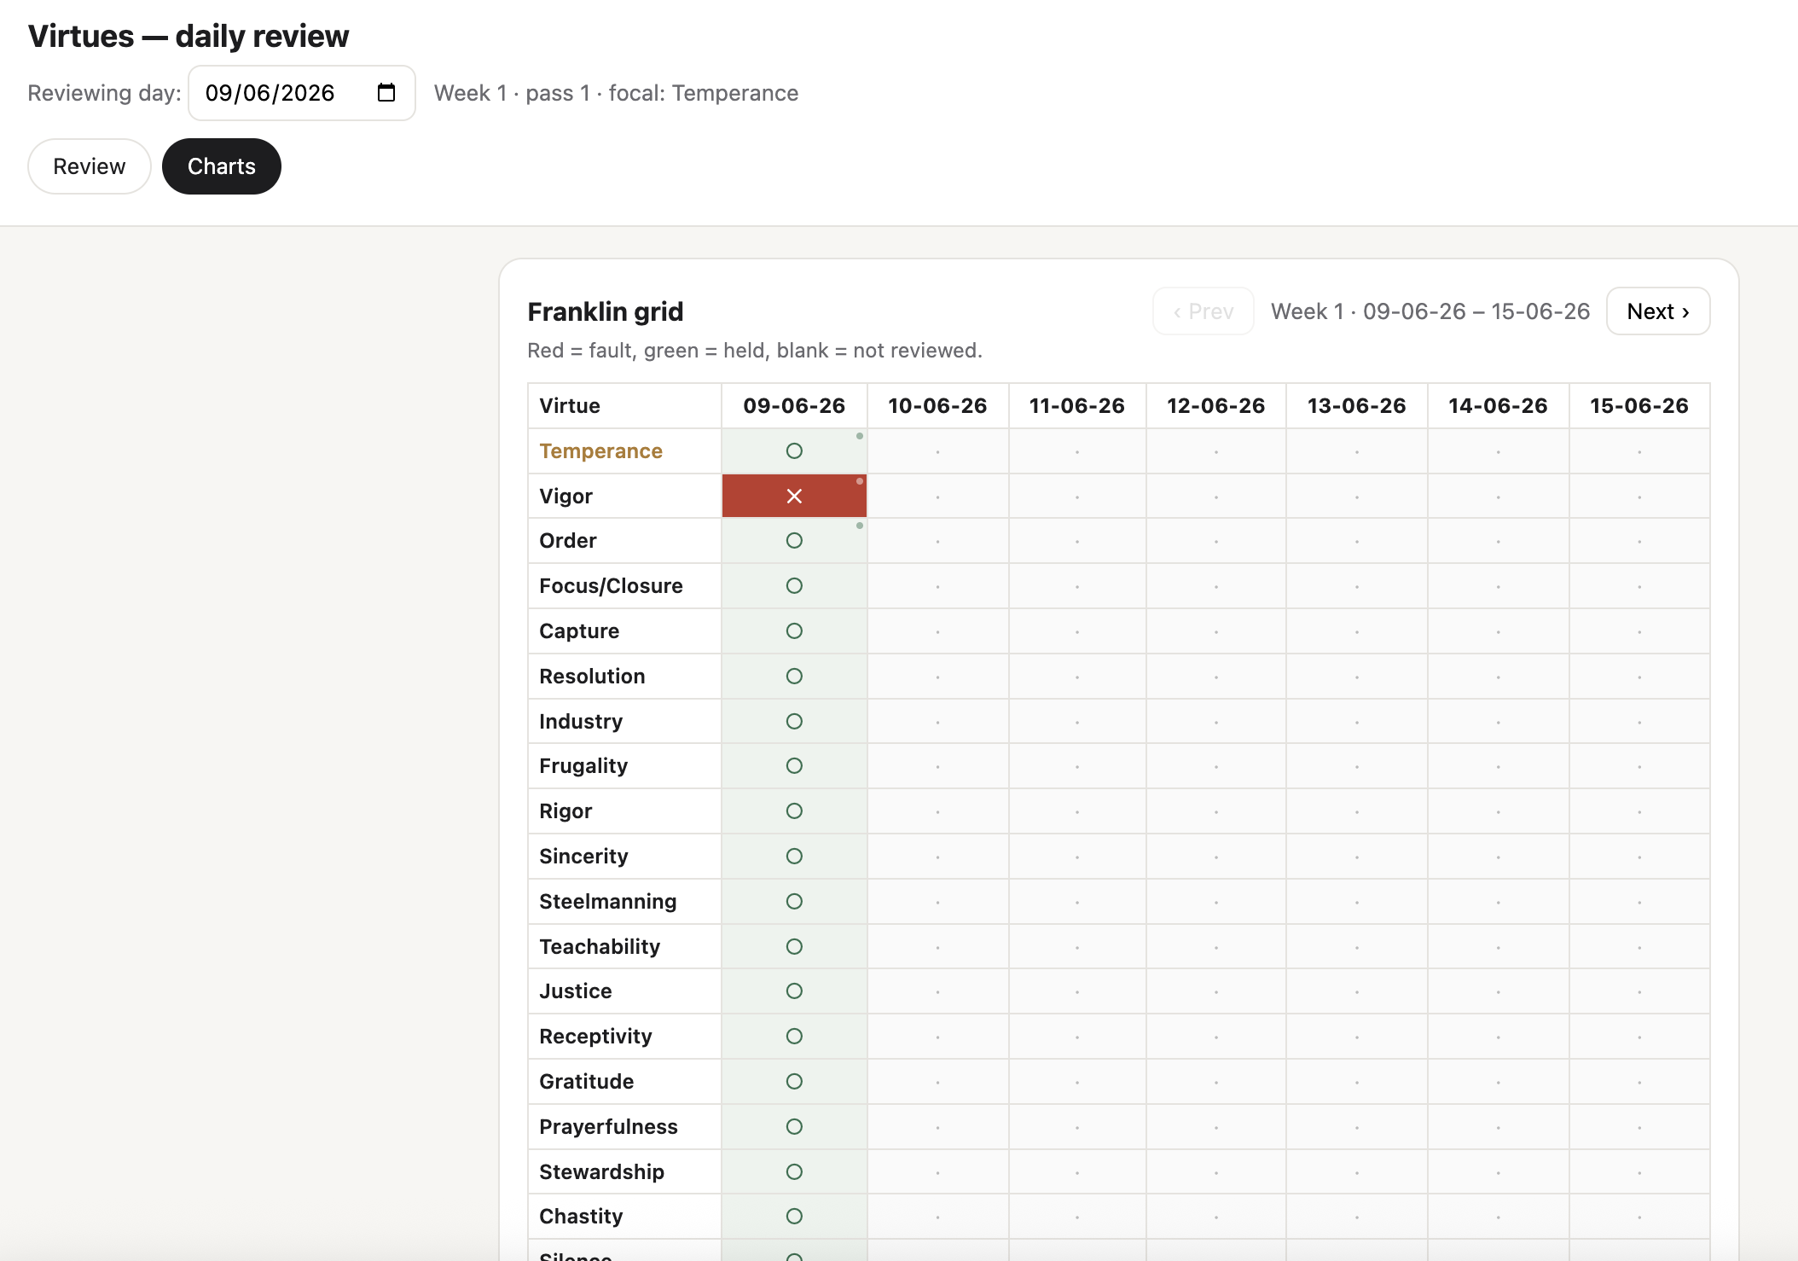Click the red fault X for Vigor
1798x1261 pixels.
tap(794, 496)
